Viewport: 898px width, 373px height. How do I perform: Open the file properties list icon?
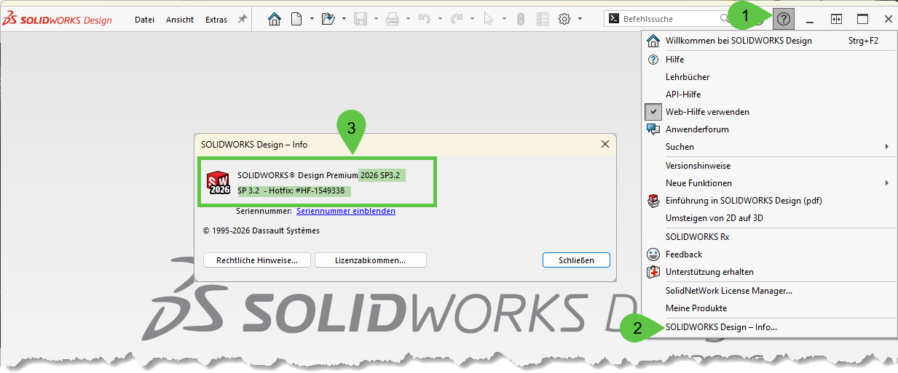[x=541, y=20]
